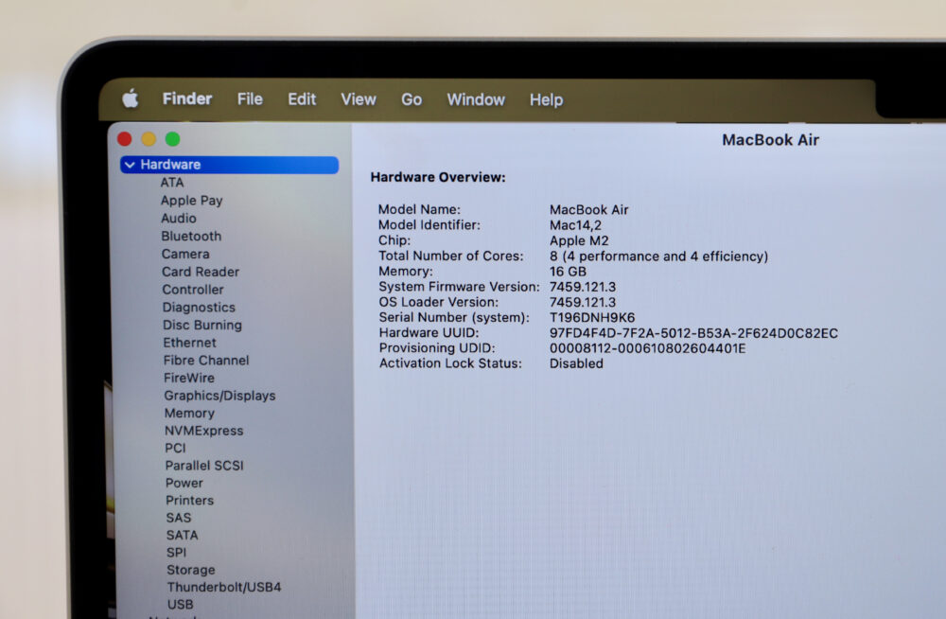
Task: Open the Window menu
Action: pyautogui.click(x=476, y=99)
